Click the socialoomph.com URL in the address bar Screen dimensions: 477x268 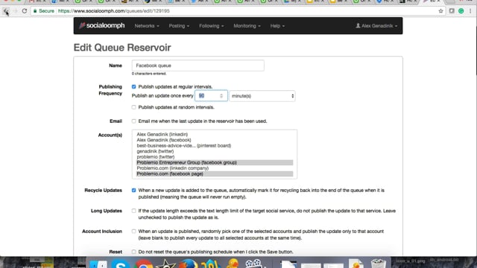[x=114, y=11]
